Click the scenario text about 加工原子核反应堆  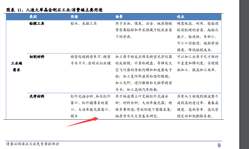[144, 73]
